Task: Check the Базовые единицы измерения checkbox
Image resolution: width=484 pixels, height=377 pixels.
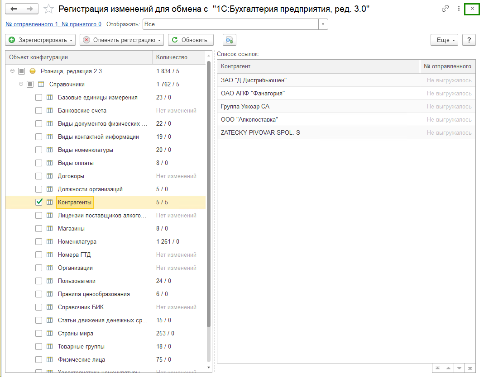Action: tap(38, 97)
